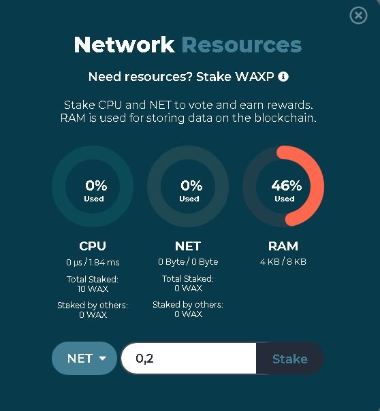Screen dimensions: 380x411
Task: Open the NET resource type dropdown
Action: tap(84, 358)
